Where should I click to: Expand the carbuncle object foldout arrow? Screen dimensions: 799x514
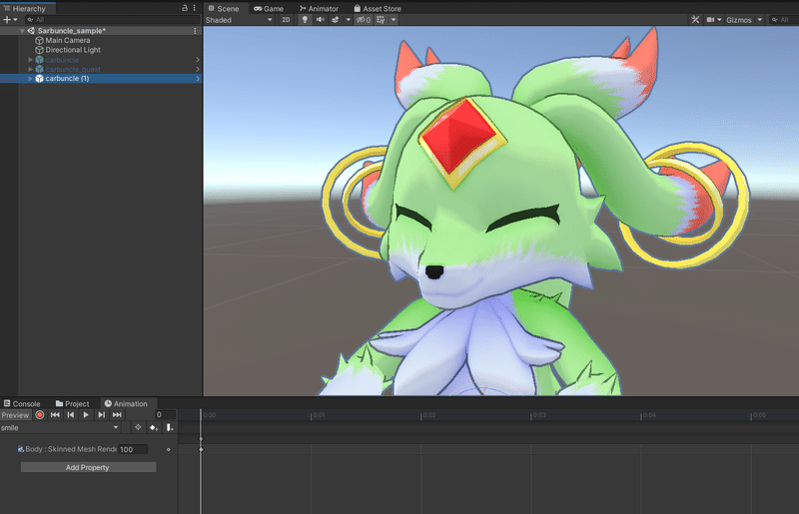[x=30, y=60]
